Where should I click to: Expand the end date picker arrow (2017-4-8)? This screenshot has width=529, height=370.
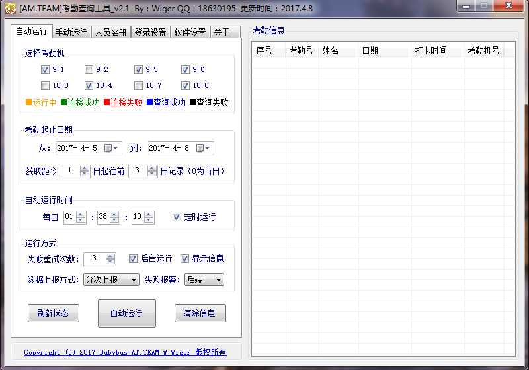click(x=208, y=148)
